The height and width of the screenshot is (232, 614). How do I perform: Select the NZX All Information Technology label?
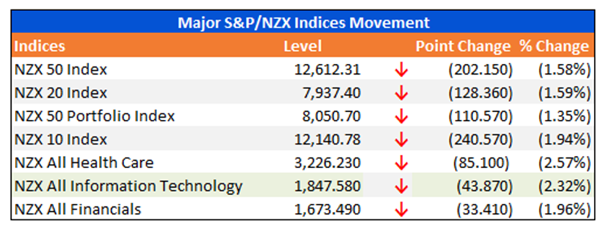pos(128,187)
